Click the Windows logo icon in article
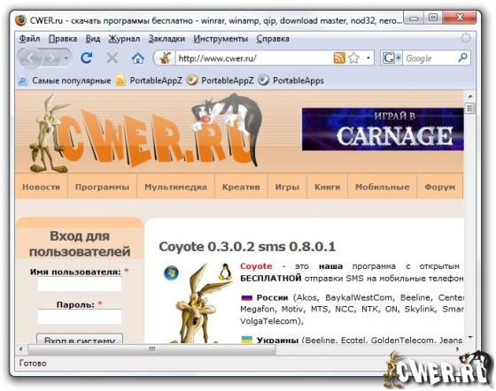The width and height of the screenshot is (496, 391). click(171, 272)
